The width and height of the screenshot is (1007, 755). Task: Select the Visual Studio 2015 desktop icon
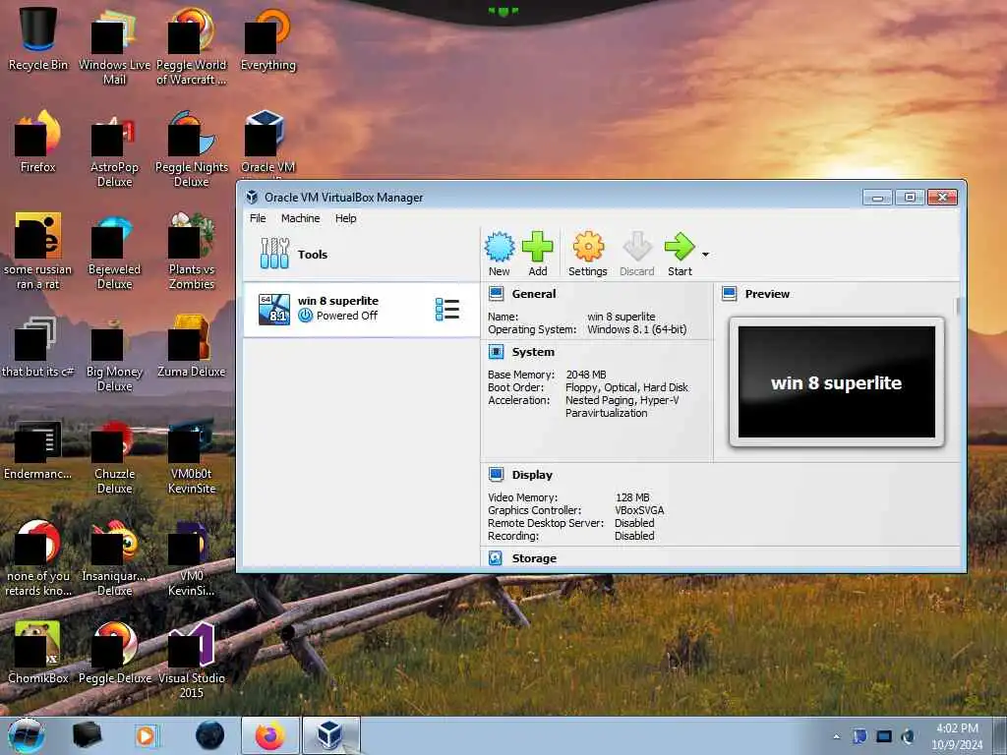point(192,660)
